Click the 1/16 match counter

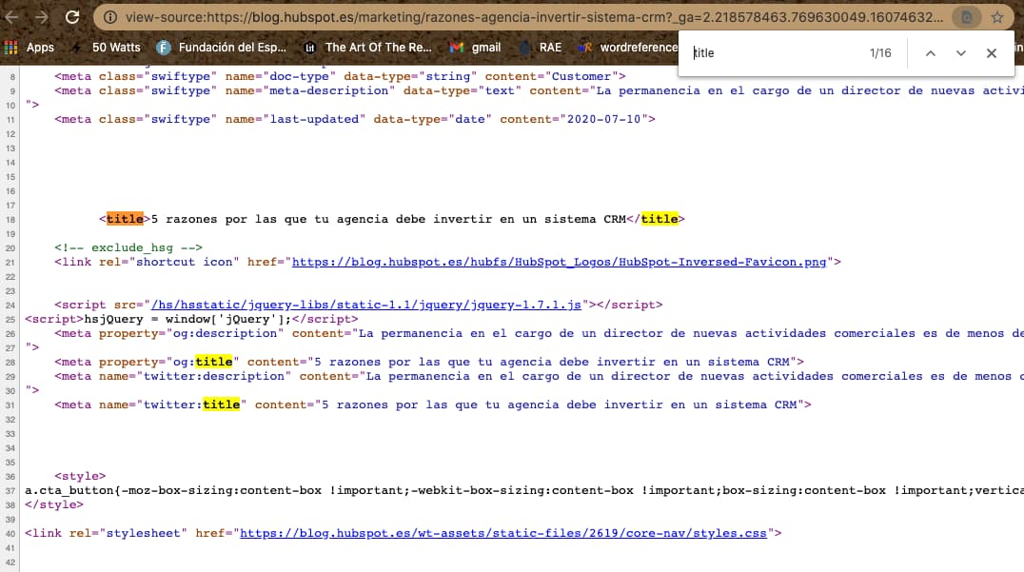point(880,53)
